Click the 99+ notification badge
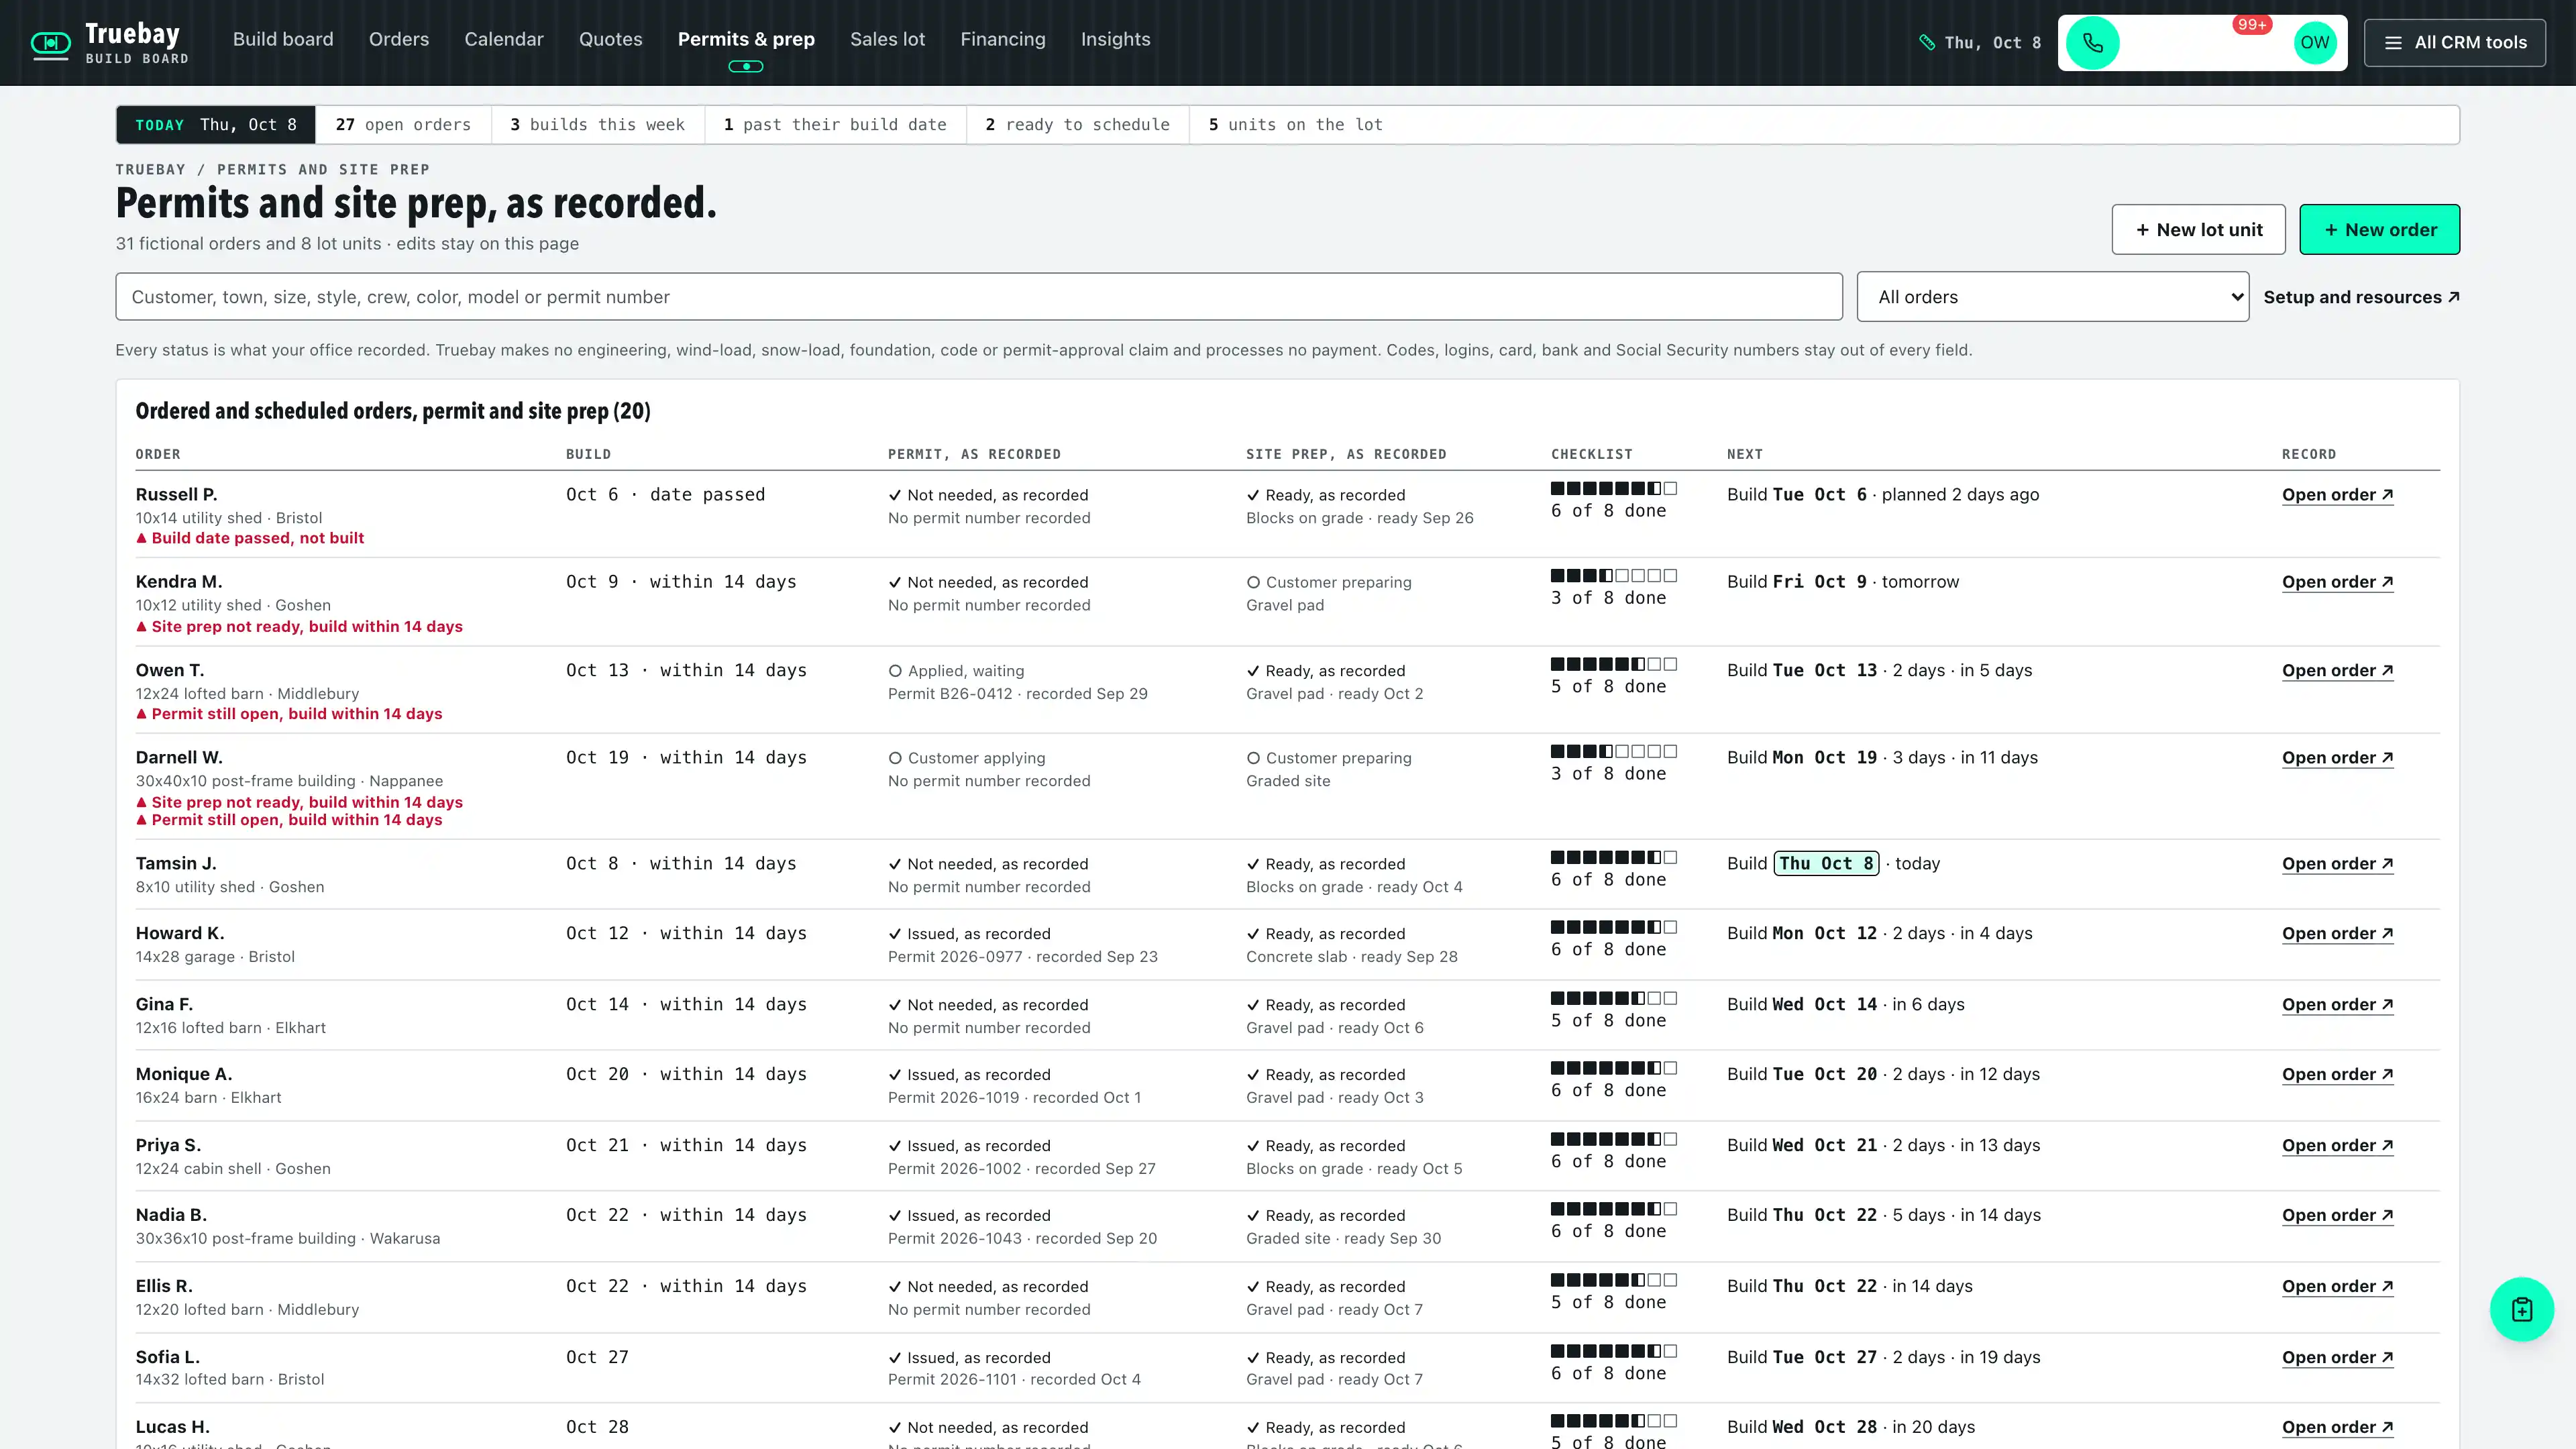This screenshot has width=2576, height=1449. [x=2252, y=25]
